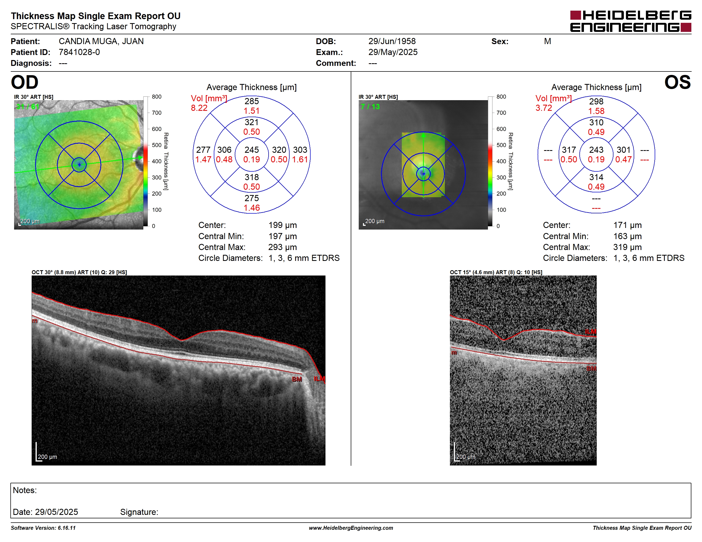Click the patient name CANDIA MUGA, JUAN
Screen dimensions: 702x542
(x=101, y=41)
